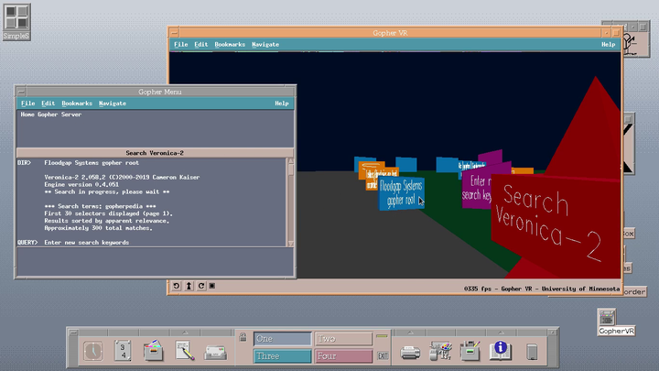Open the CDE panel calendar icon
Viewport: 659px width, 371px height.
pyautogui.click(x=124, y=350)
